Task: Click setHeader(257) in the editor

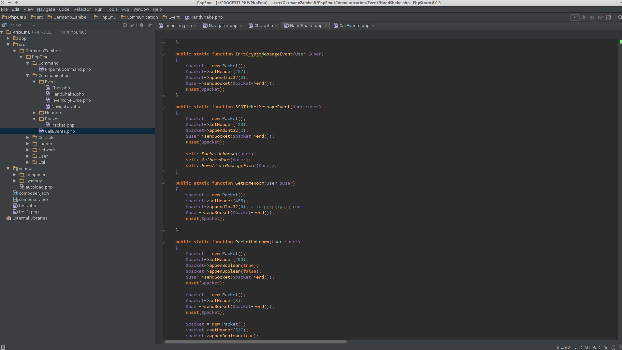Action: coord(227,72)
